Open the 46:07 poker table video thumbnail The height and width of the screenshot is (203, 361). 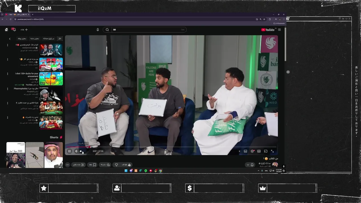point(51,108)
